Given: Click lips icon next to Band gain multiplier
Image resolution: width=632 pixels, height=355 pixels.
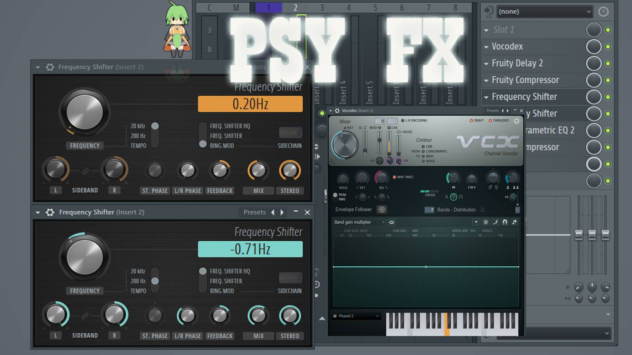Looking at the screenshot, I should tap(391, 222).
